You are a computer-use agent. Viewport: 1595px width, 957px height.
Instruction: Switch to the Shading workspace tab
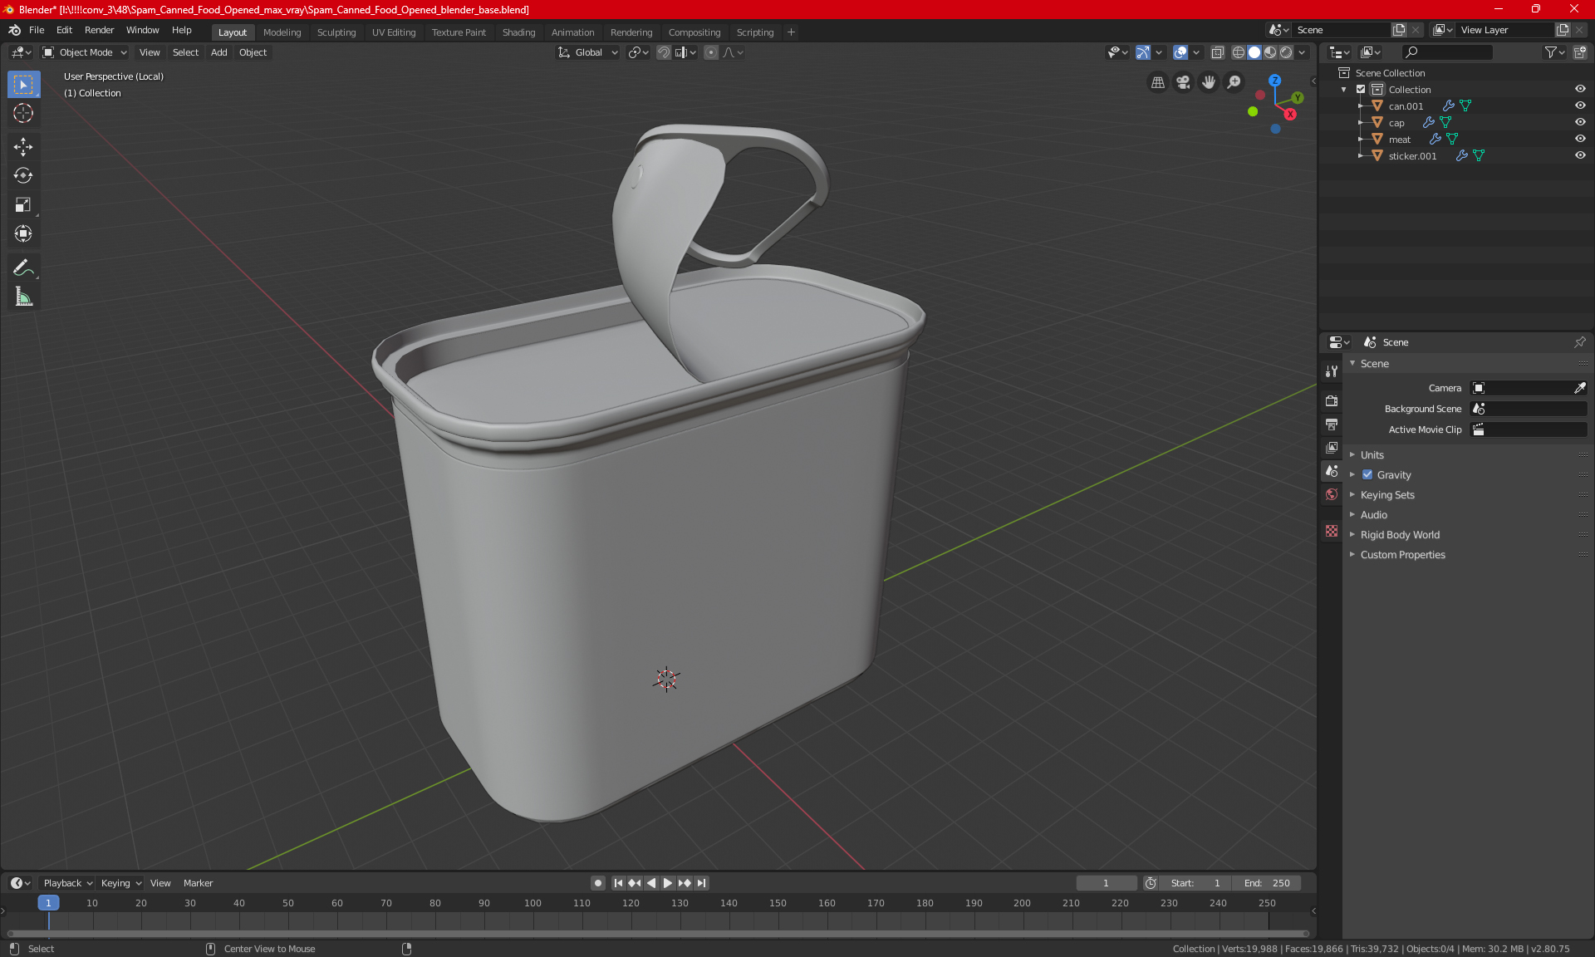518,32
